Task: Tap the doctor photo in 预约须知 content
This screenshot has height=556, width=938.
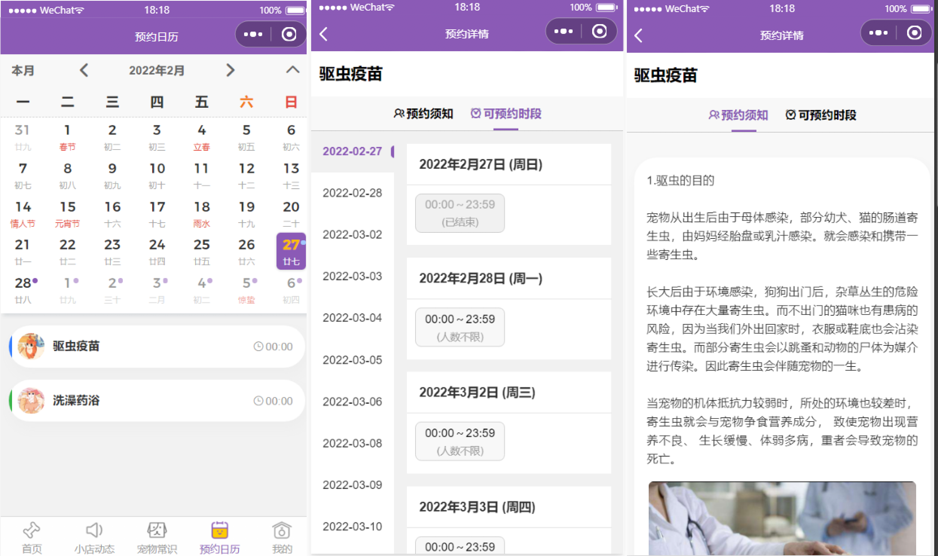Action: click(x=782, y=518)
